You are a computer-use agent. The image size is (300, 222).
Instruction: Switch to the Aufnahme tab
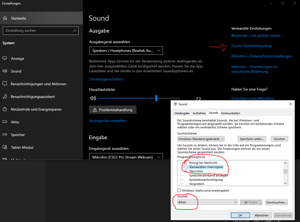coord(199,113)
